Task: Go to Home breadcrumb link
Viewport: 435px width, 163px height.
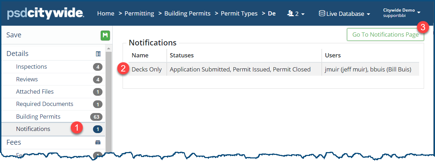Action: click(x=106, y=14)
